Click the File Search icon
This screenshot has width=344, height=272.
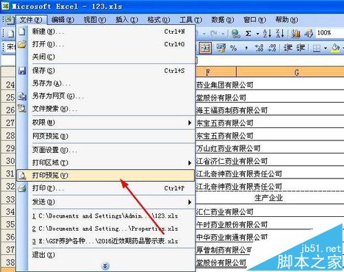[x=22, y=109]
